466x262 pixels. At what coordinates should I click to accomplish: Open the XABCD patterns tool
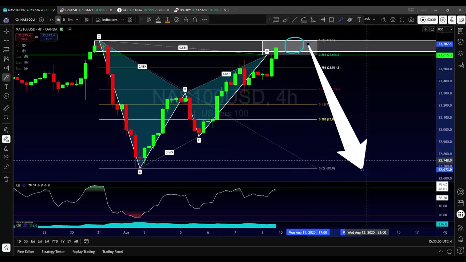pos(6,59)
